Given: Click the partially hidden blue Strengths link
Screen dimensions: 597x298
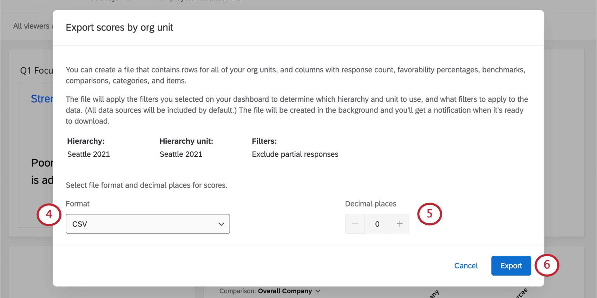Looking at the screenshot, I should [41, 99].
